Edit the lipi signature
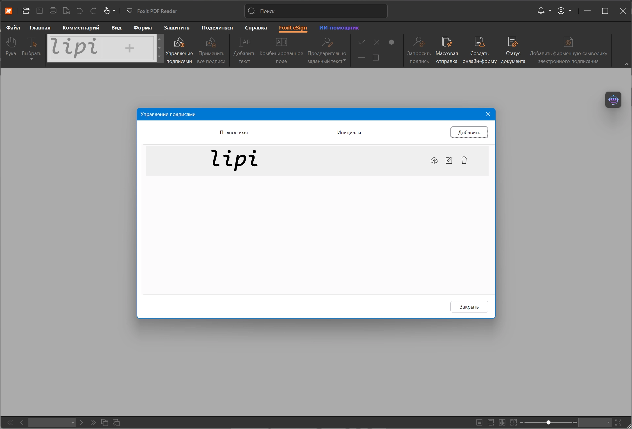Viewport: 632px width, 429px height. pyautogui.click(x=449, y=160)
